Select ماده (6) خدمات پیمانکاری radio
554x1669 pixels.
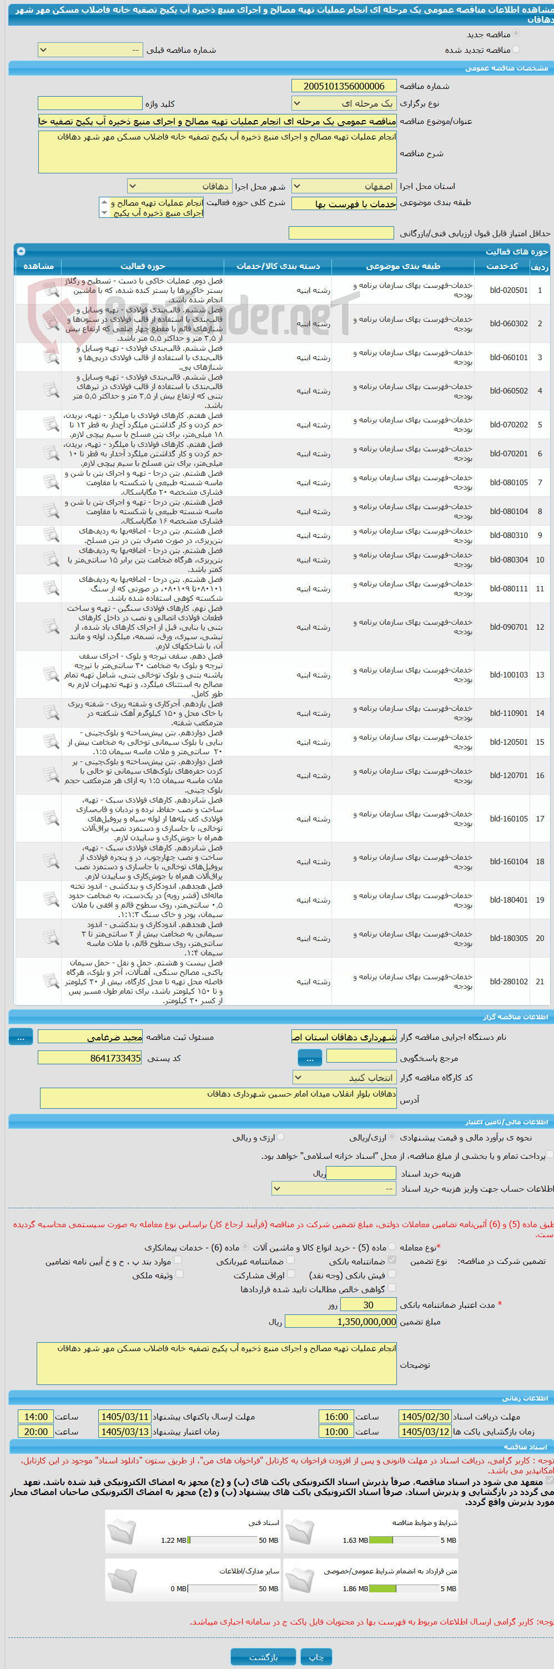(x=245, y=1247)
